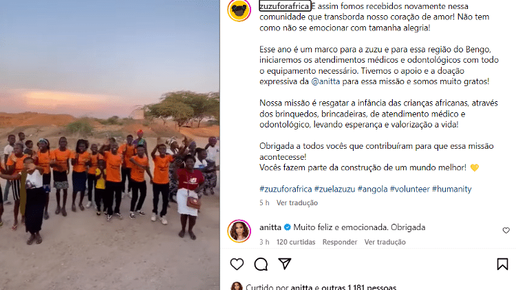Save the post with the bookmark icon
Image resolution: width=516 pixels, height=290 pixels.
[502, 264]
